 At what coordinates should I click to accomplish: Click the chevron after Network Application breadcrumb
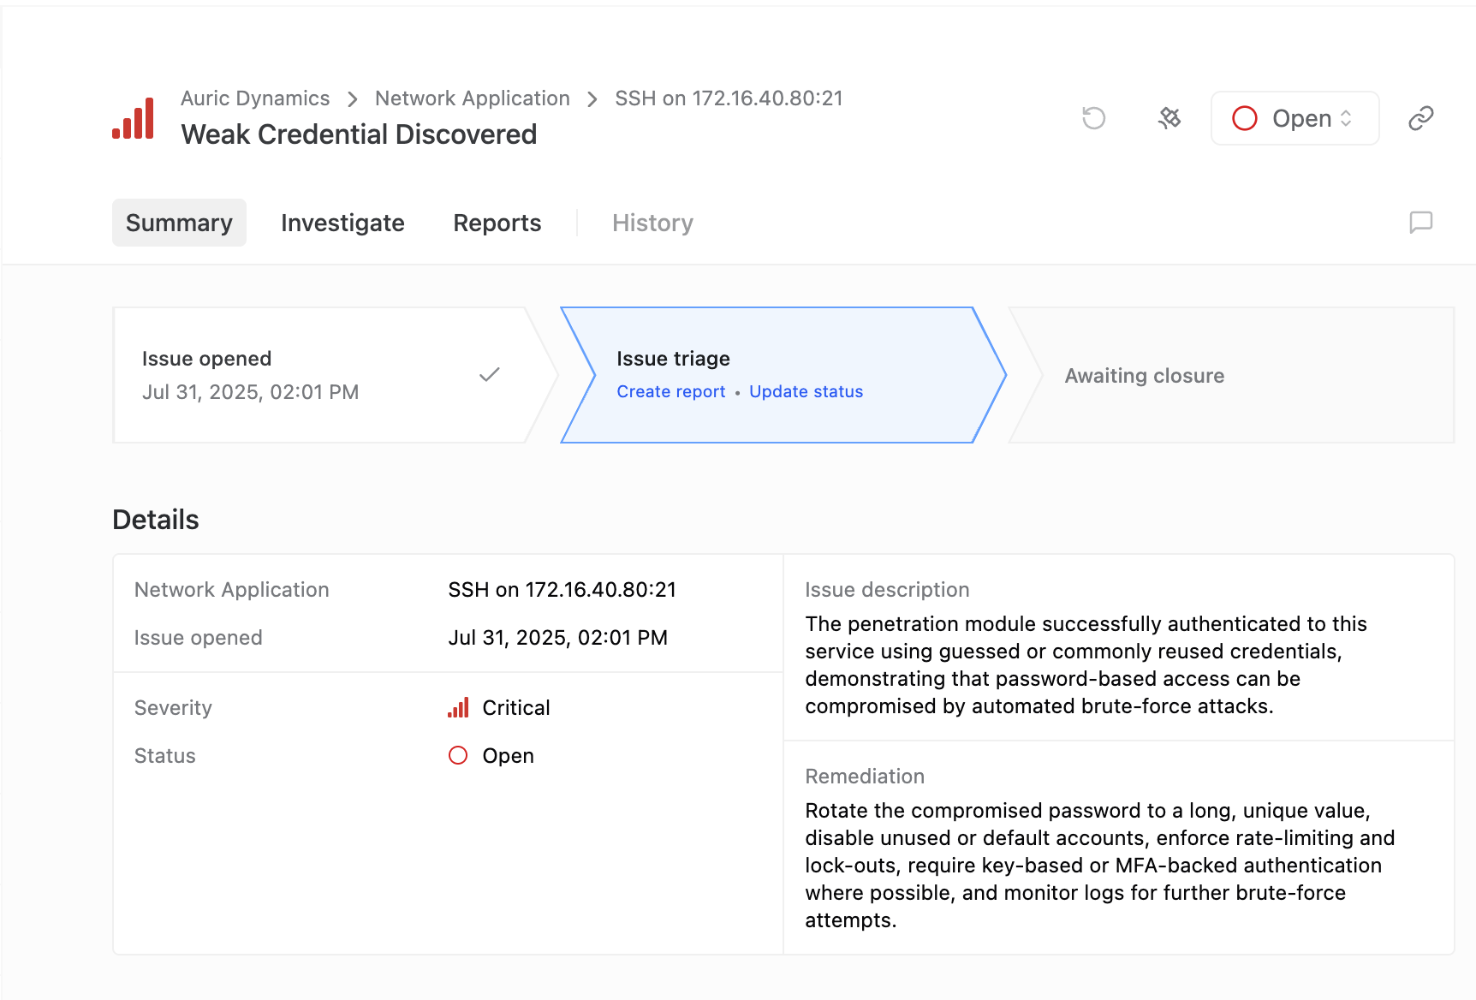click(x=592, y=99)
